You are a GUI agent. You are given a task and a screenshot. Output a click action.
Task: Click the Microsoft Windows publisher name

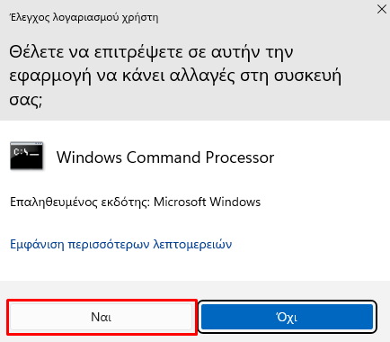207,202
